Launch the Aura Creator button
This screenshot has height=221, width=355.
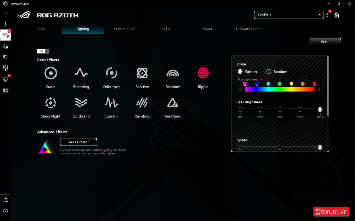point(79,142)
